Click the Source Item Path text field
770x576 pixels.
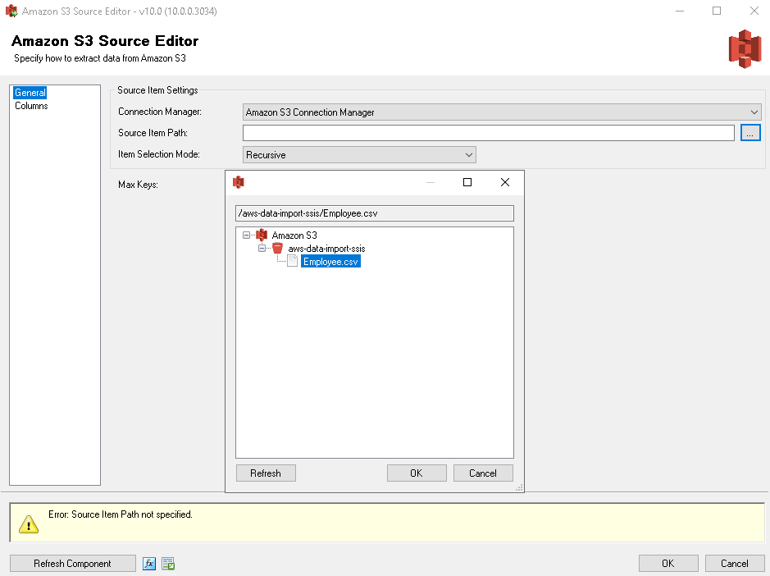pos(489,133)
